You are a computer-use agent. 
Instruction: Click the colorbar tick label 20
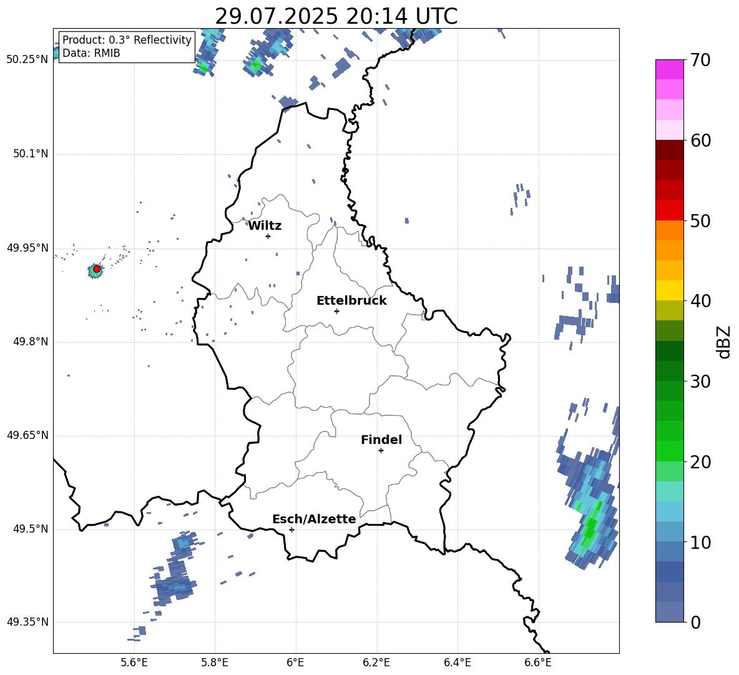(700, 462)
